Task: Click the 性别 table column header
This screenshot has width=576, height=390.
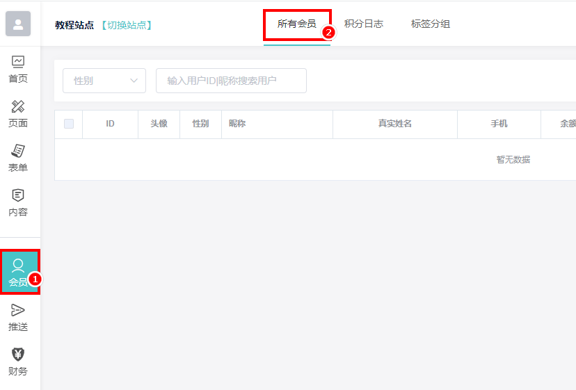Action: pyautogui.click(x=200, y=124)
